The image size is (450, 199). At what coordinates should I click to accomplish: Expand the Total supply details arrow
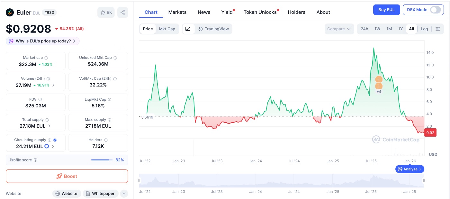[49, 126]
